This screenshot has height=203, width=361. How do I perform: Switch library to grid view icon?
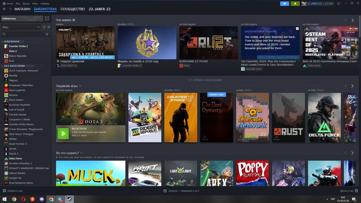pos(47,18)
